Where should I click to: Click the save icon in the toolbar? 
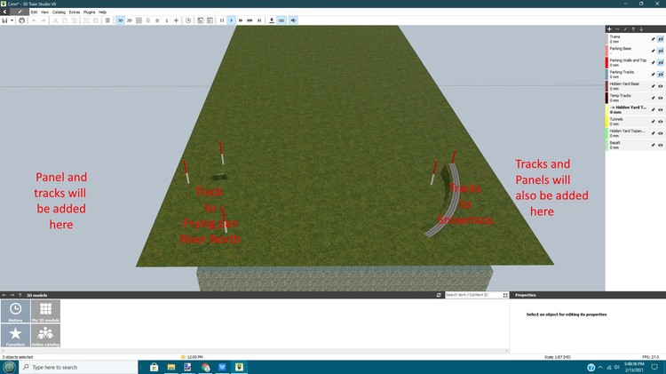coord(4,20)
